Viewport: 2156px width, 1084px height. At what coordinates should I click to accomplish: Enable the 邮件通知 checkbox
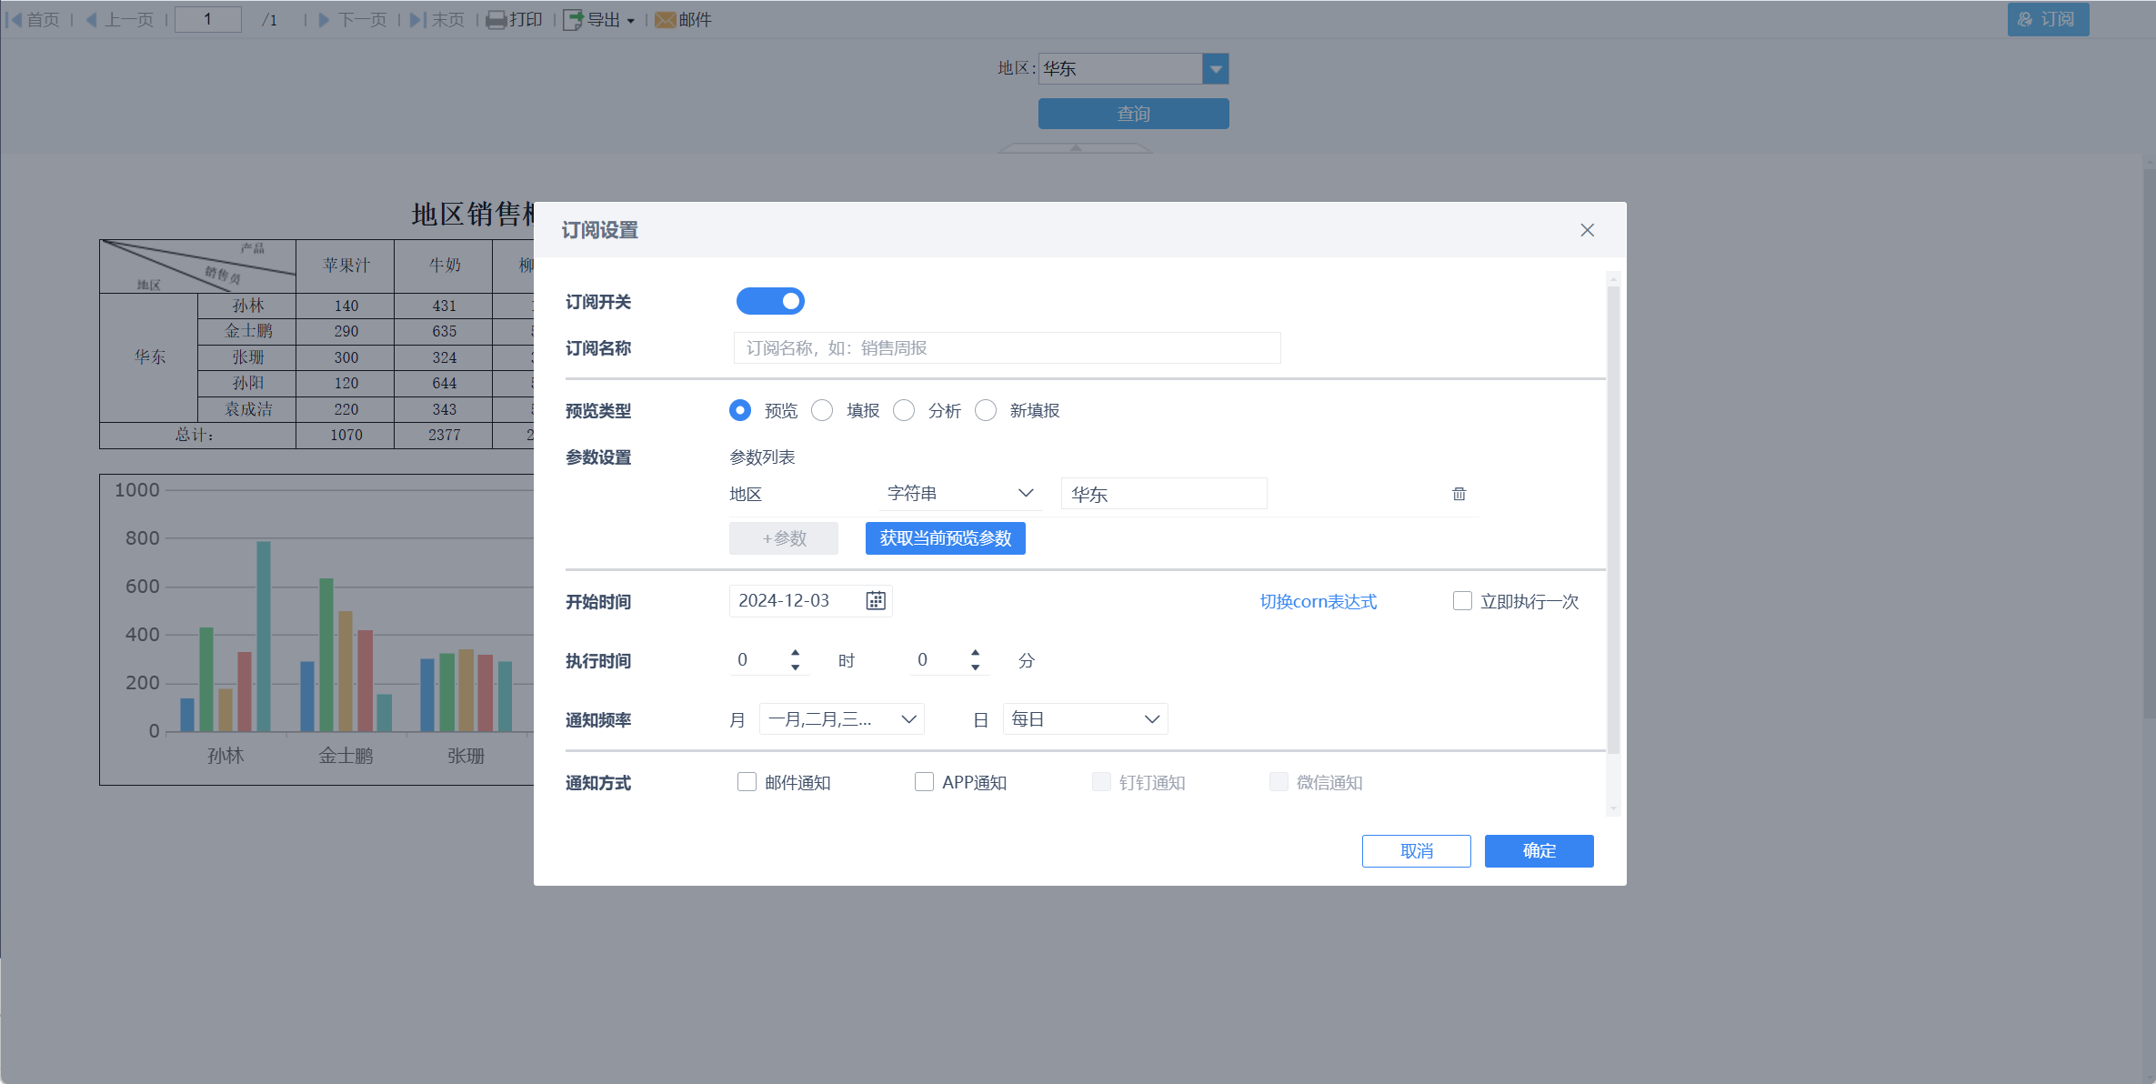(747, 782)
